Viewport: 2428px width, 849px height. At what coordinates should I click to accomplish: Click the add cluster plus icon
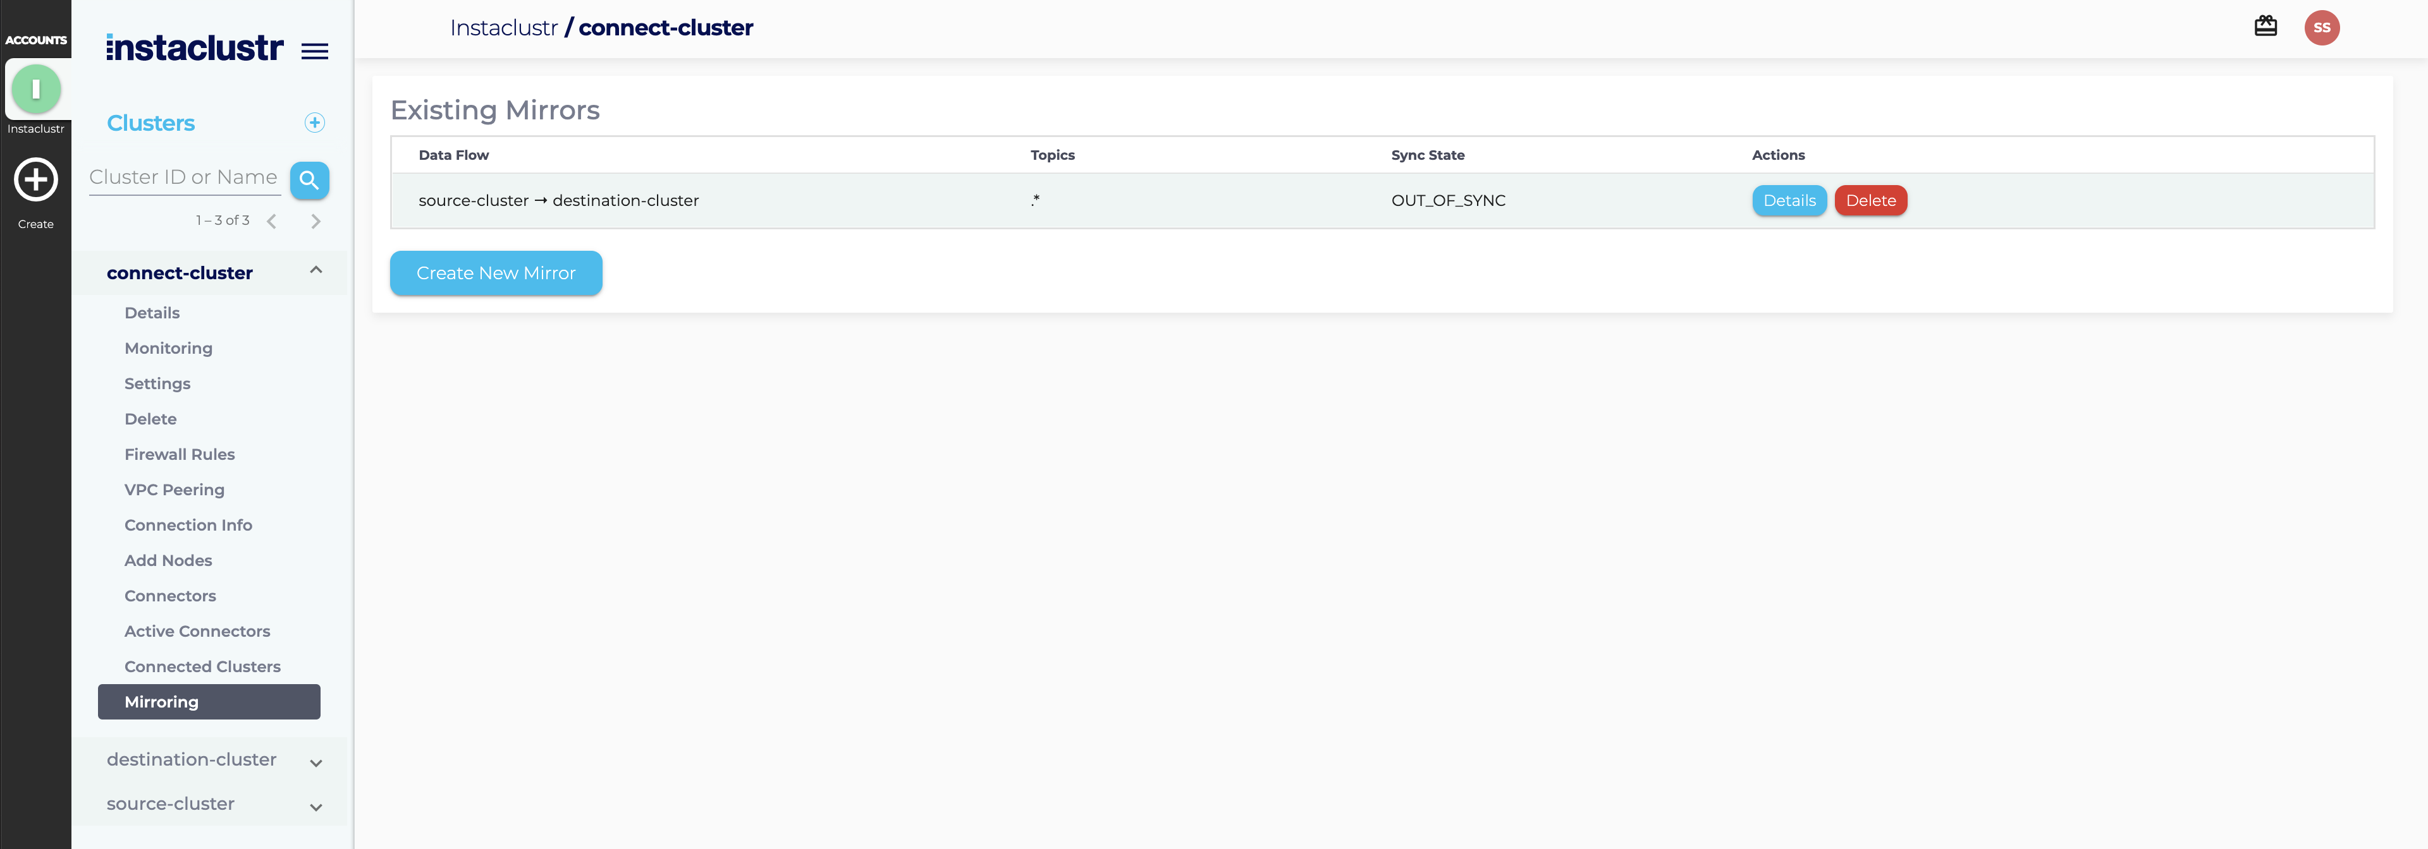tap(315, 123)
